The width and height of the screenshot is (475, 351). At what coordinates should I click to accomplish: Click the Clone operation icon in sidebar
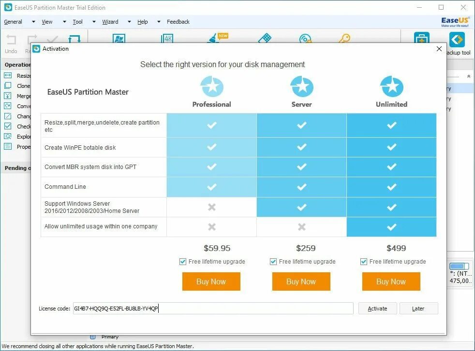[8, 85]
